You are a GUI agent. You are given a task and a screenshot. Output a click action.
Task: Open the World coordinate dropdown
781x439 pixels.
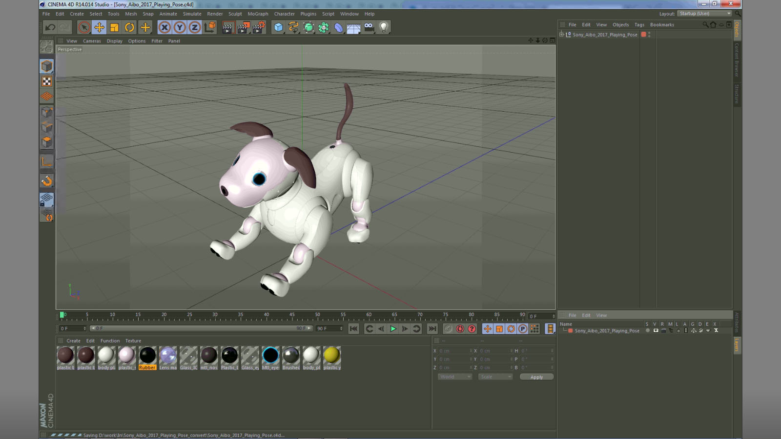[454, 377]
